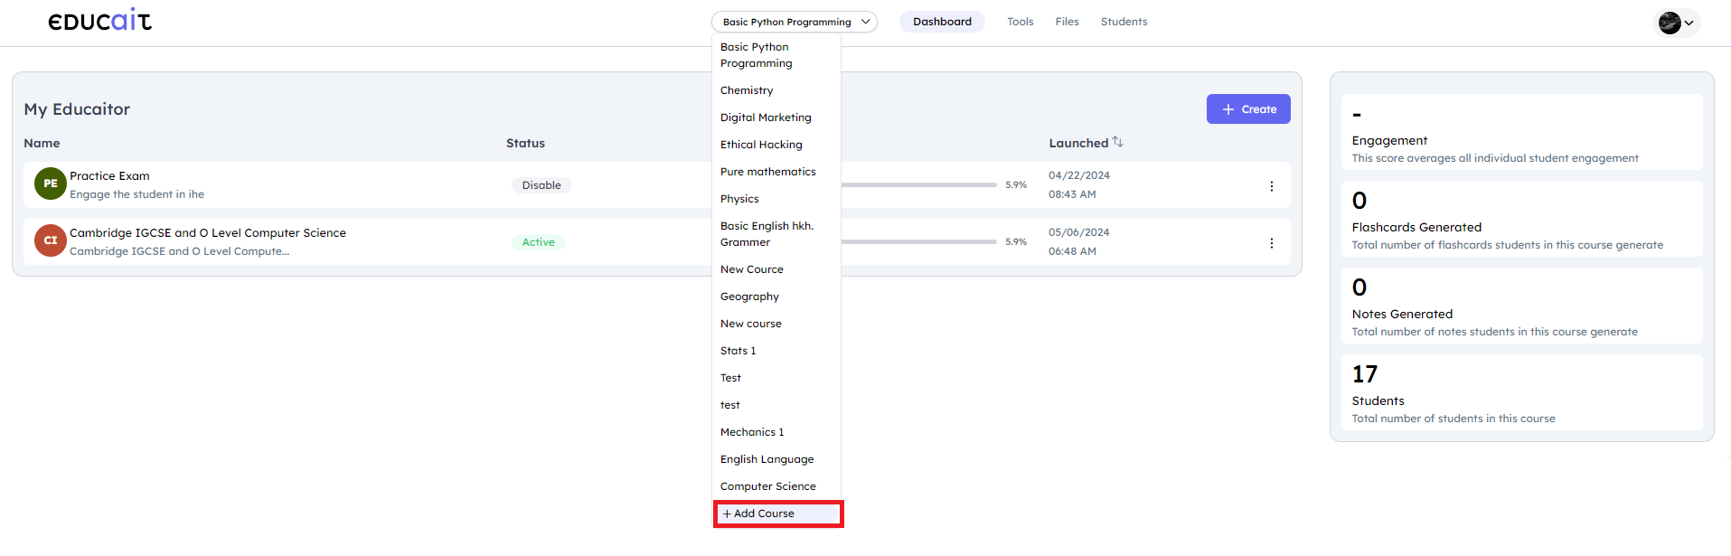Click the CI avatar icon

pos(50,240)
